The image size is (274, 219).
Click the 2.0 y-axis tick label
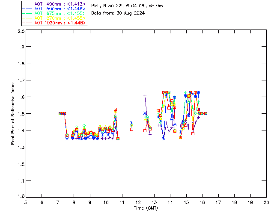point(21,31)
